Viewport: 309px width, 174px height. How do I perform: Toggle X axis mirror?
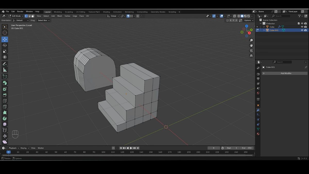pyautogui.click(x=231, y=20)
